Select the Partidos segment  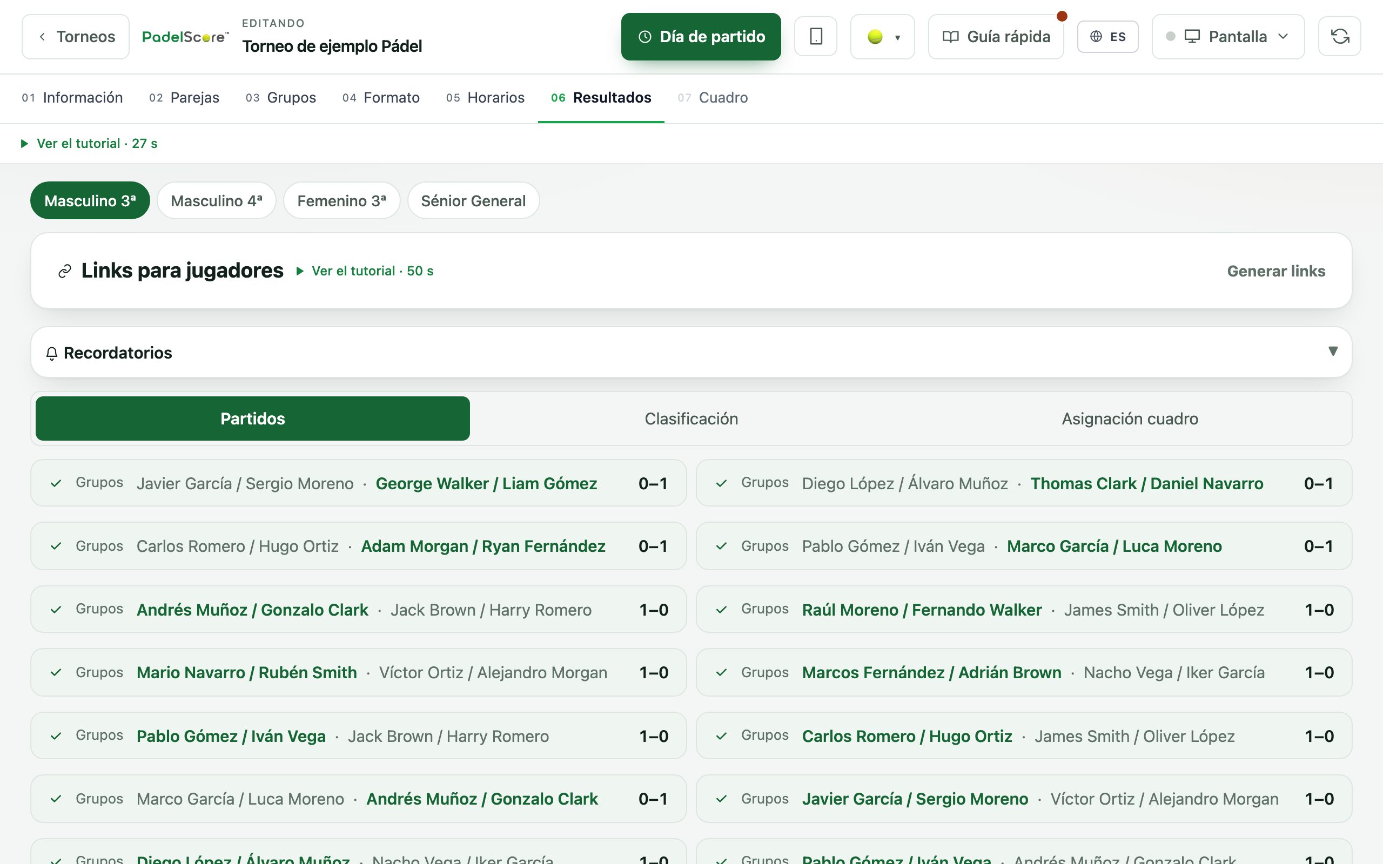coord(253,418)
